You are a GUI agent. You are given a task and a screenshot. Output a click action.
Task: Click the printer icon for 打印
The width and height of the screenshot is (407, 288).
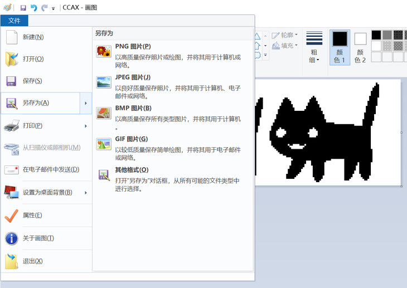point(12,125)
